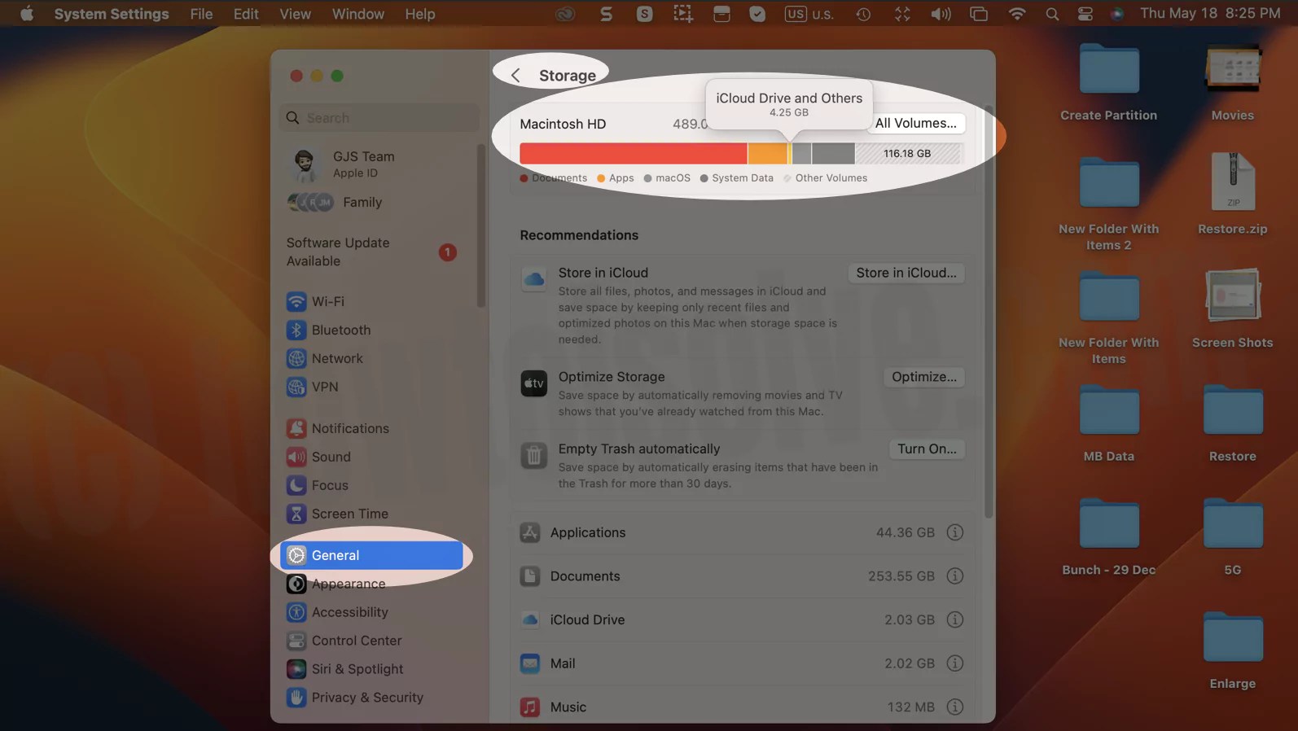This screenshot has width=1298, height=731.
Task: Show info for Applications storage row
Action: click(955, 532)
